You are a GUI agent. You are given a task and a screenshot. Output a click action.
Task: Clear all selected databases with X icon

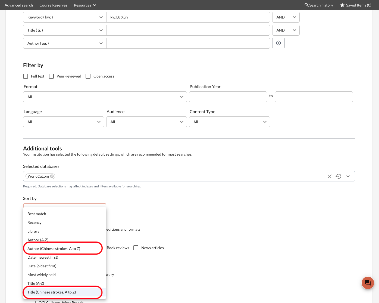[x=329, y=176]
